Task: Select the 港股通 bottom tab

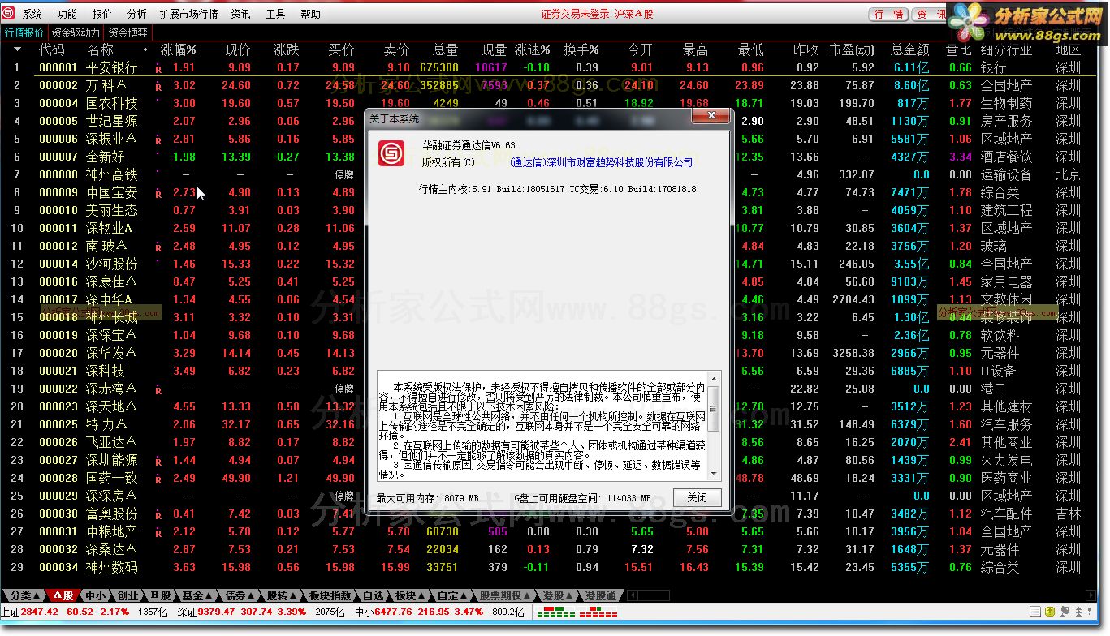Action: (601, 595)
